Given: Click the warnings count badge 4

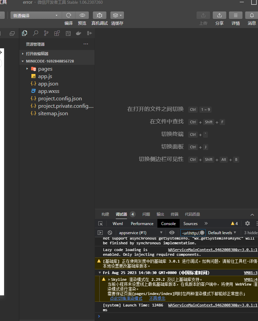Looking at the screenshot, I should click(234, 224).
